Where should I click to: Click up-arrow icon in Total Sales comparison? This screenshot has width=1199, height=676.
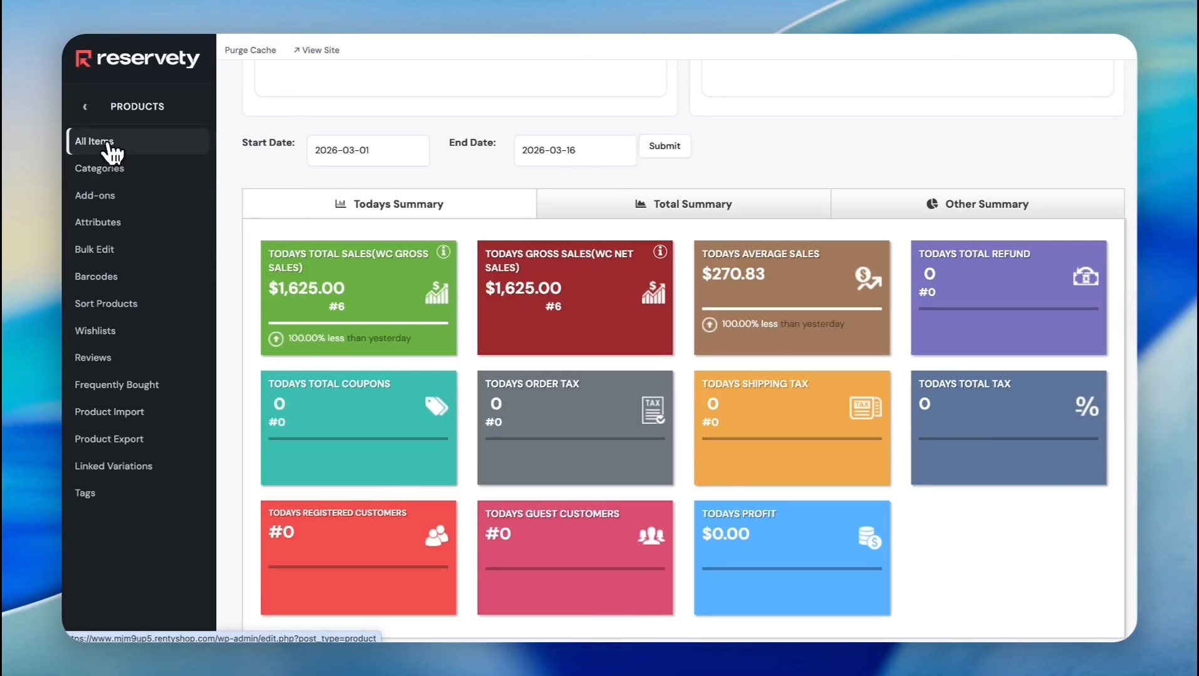coord(276,339)
